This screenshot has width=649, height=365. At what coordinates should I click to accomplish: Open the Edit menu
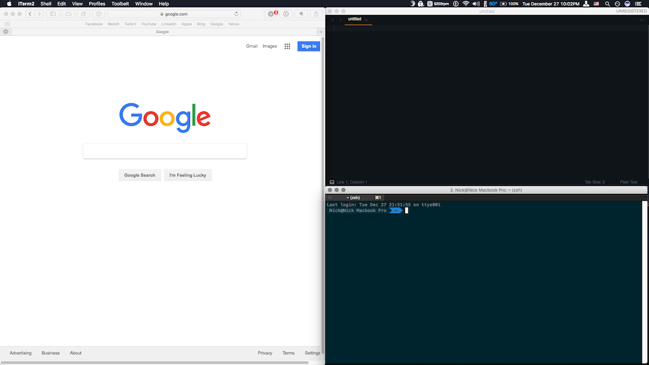[x=62, y=4]
